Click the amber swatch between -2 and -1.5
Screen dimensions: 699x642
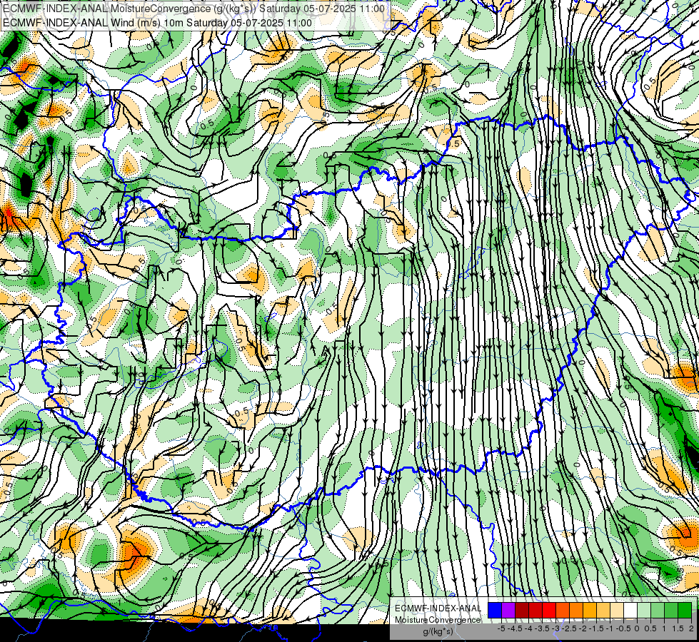590,610
